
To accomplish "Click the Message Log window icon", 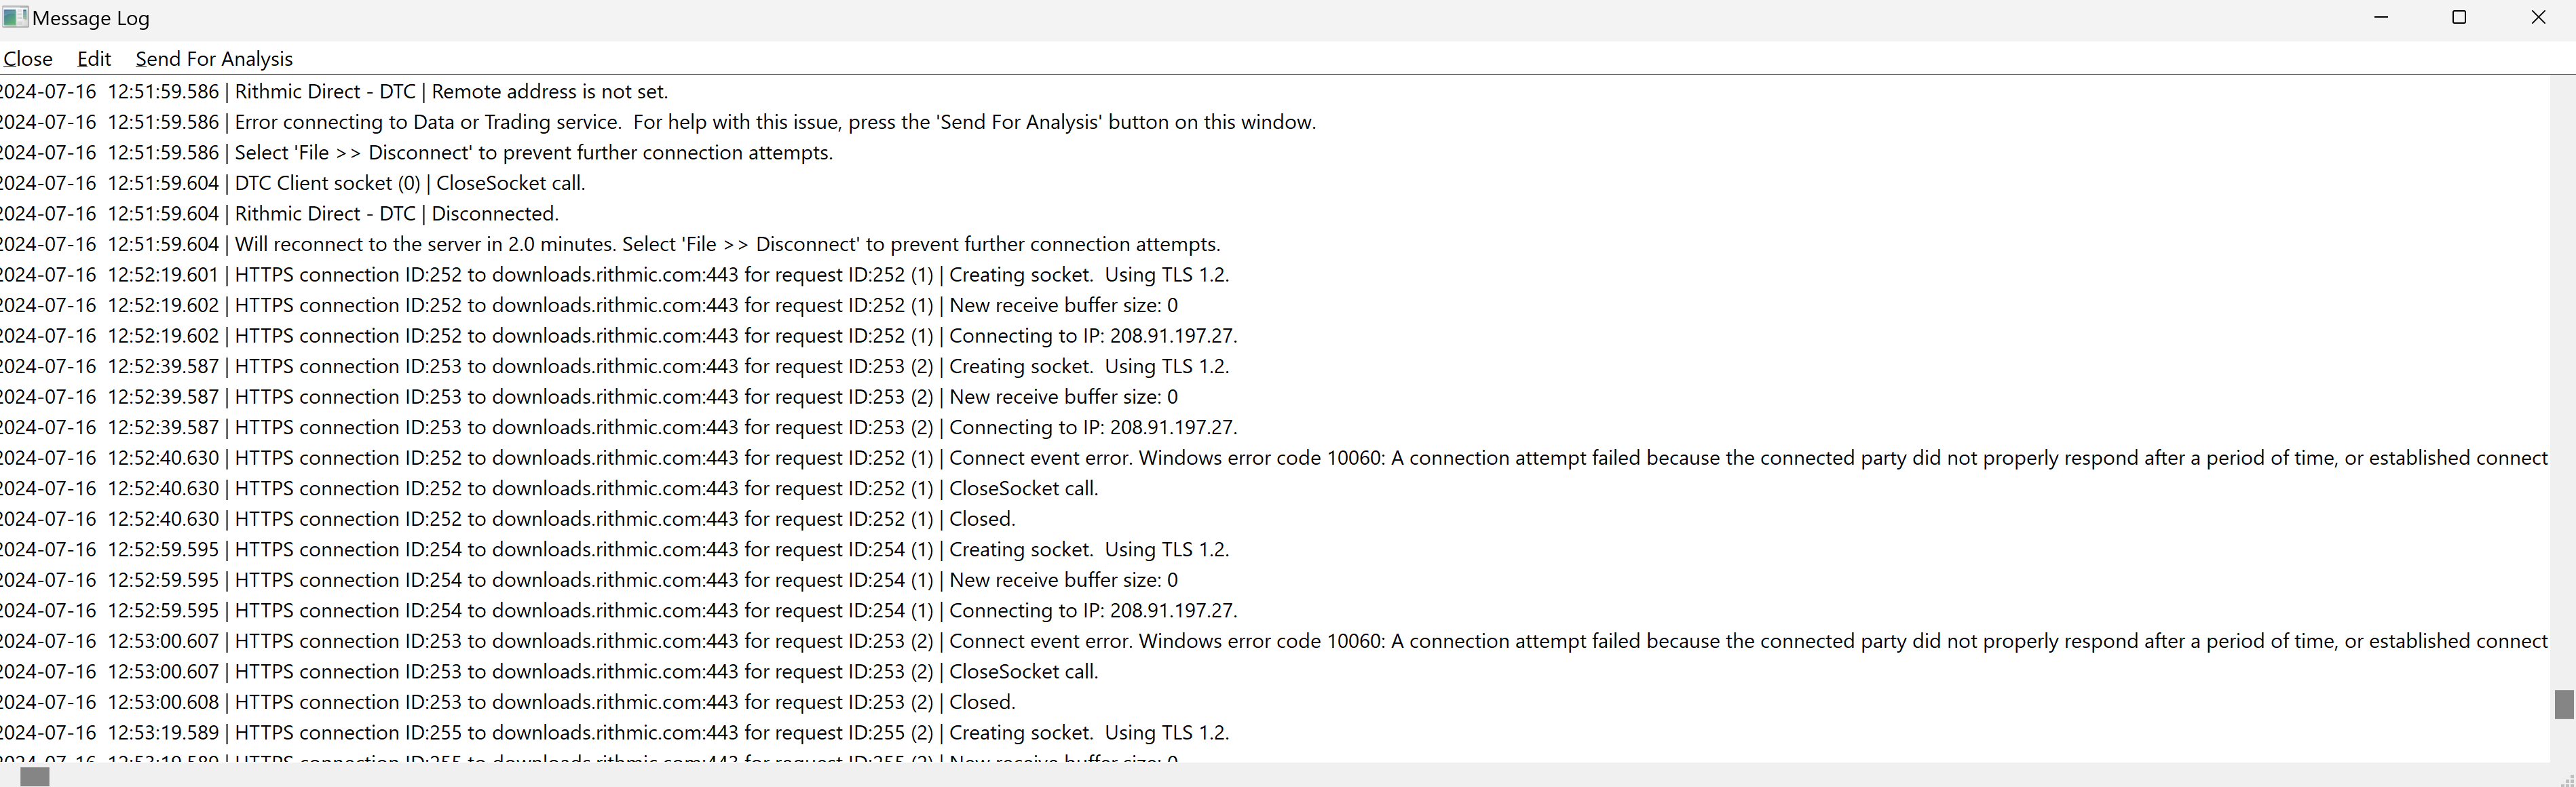I will 15,17.
